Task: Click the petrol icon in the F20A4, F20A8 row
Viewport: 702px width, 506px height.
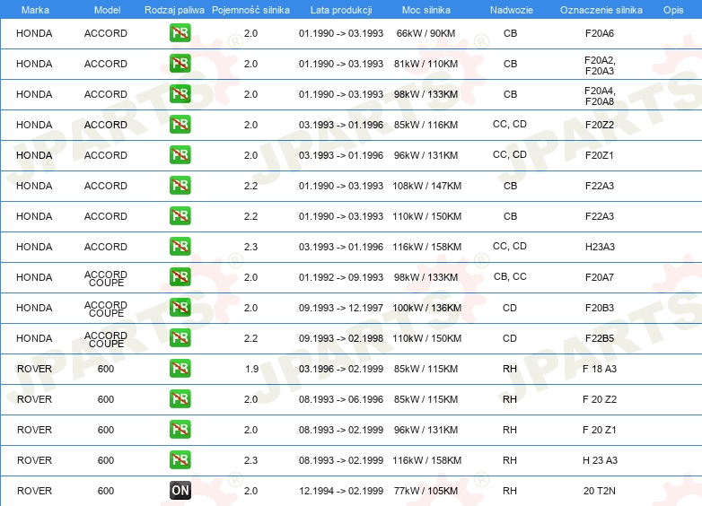Action: point(180,94)
